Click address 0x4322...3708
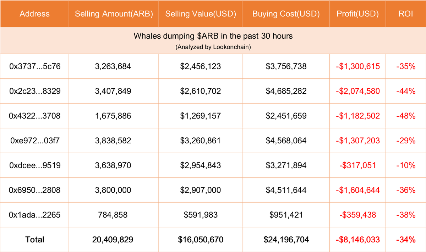426x252 pixels. [x=35, y=116]
